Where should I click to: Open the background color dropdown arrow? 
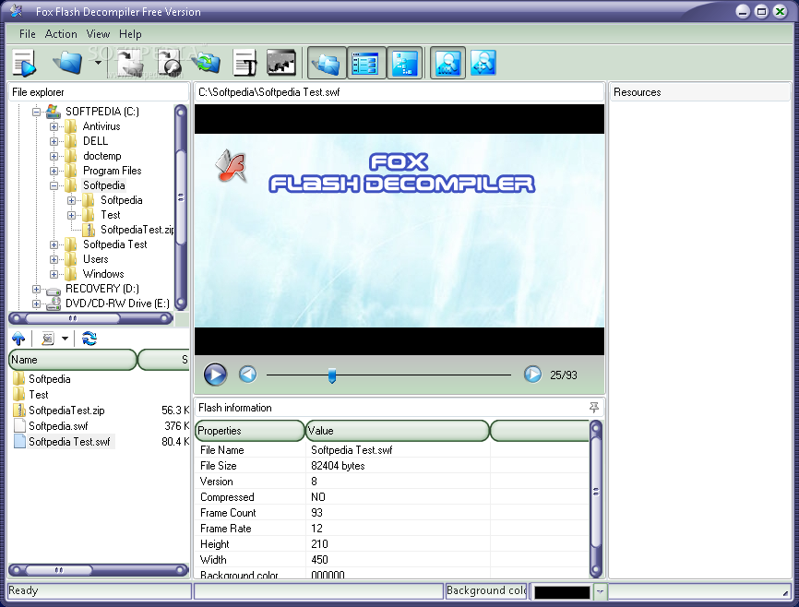601,591
